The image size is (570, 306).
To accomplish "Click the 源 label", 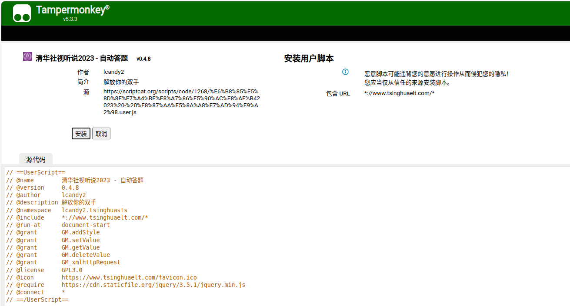I will (87, 92).
